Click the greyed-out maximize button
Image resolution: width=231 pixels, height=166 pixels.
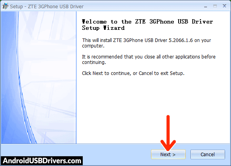pos(215,6)
